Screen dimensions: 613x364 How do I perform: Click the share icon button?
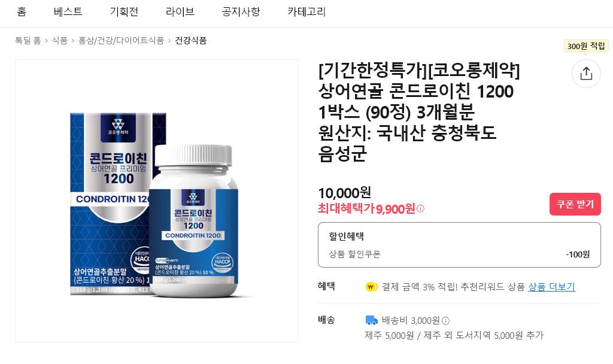point(586,74)
